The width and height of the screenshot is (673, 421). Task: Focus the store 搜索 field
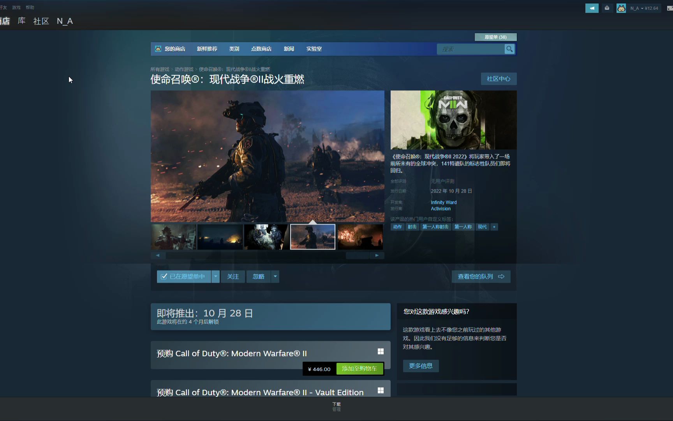pos(471,49)
